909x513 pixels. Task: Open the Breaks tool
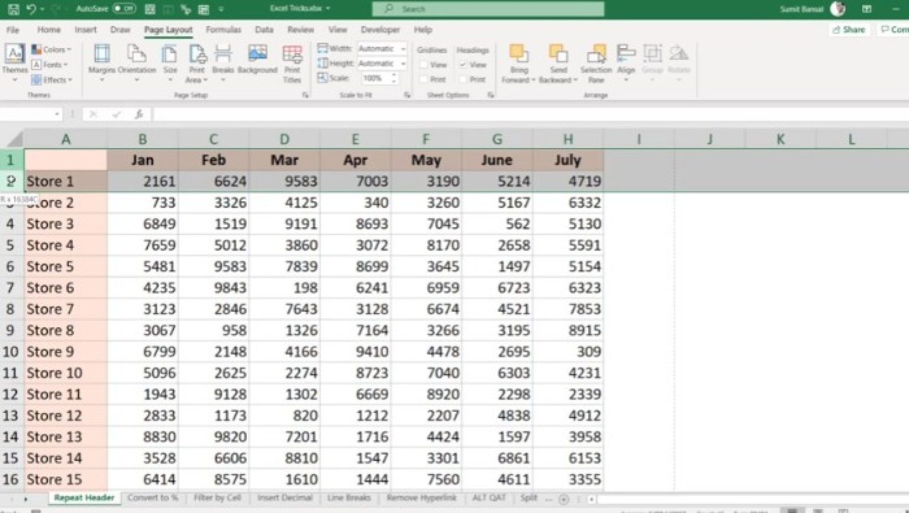224,62
